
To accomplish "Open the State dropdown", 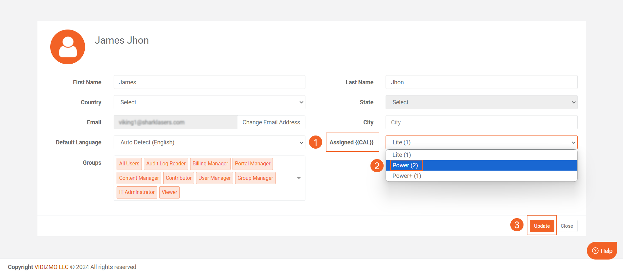I will click(x=481, y=102).
